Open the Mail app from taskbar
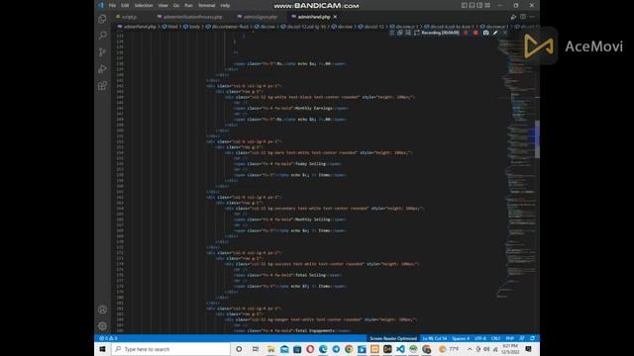Viewport: 634px width, 356px height. (284, 349)
